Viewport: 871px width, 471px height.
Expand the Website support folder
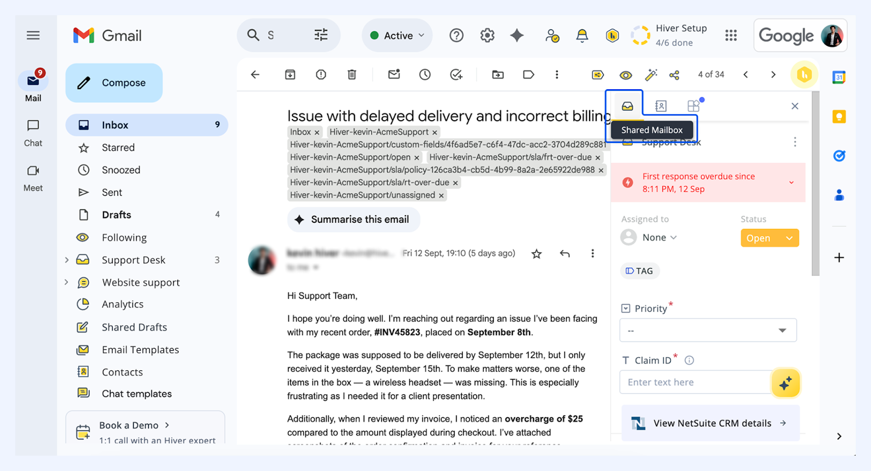(x=67, y=282)
